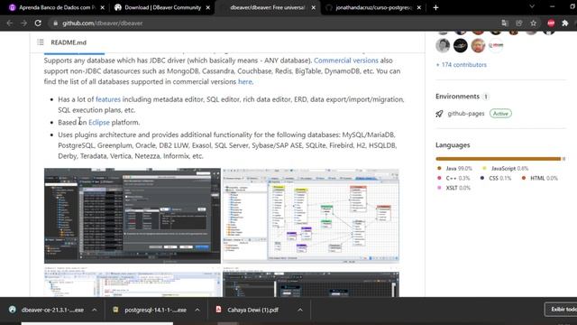View the + 174 contributors link
This screenshot has width=577, height=325.
point(461,65)
